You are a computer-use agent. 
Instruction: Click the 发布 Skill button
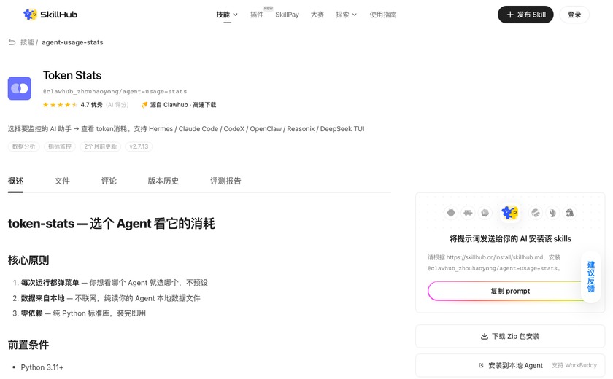pyautogui.click(x=525, y=15)
